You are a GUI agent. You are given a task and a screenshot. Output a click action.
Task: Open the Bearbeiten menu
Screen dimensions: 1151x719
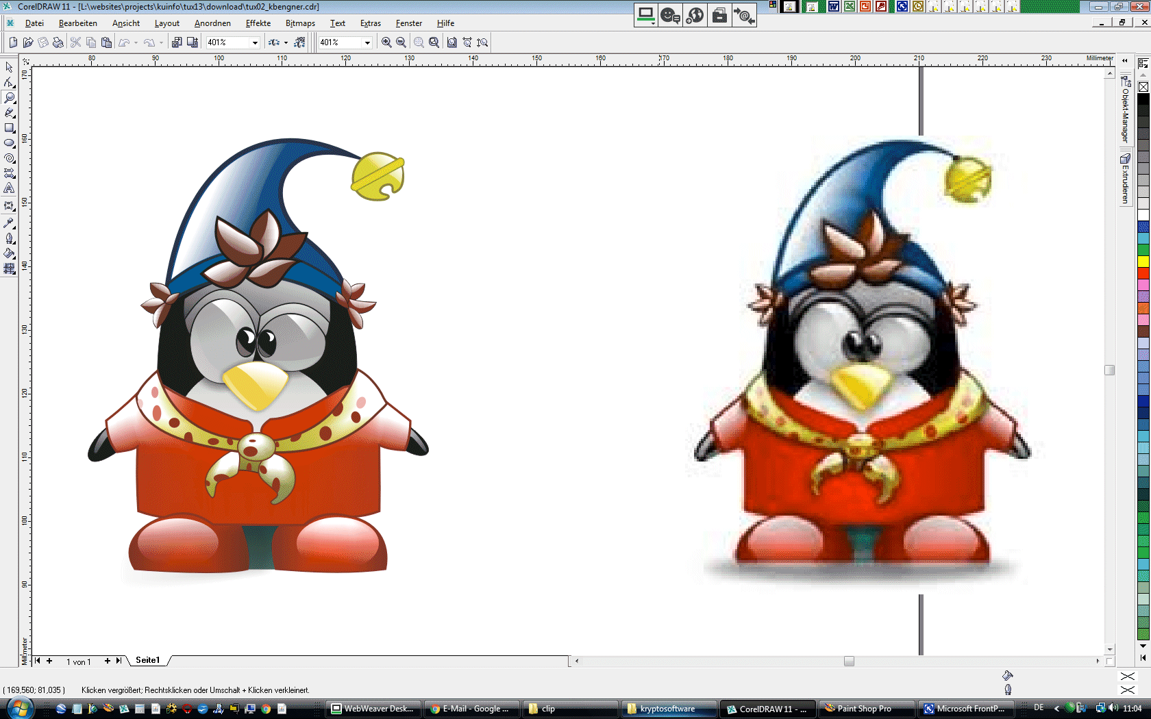click(78, 23)
